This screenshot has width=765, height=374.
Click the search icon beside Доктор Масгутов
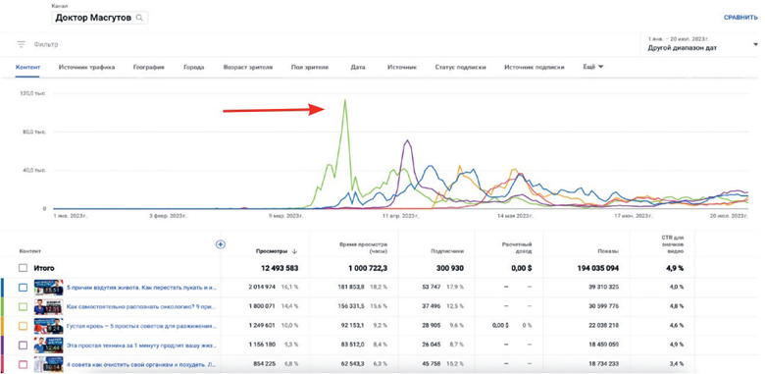pos(139,18)
